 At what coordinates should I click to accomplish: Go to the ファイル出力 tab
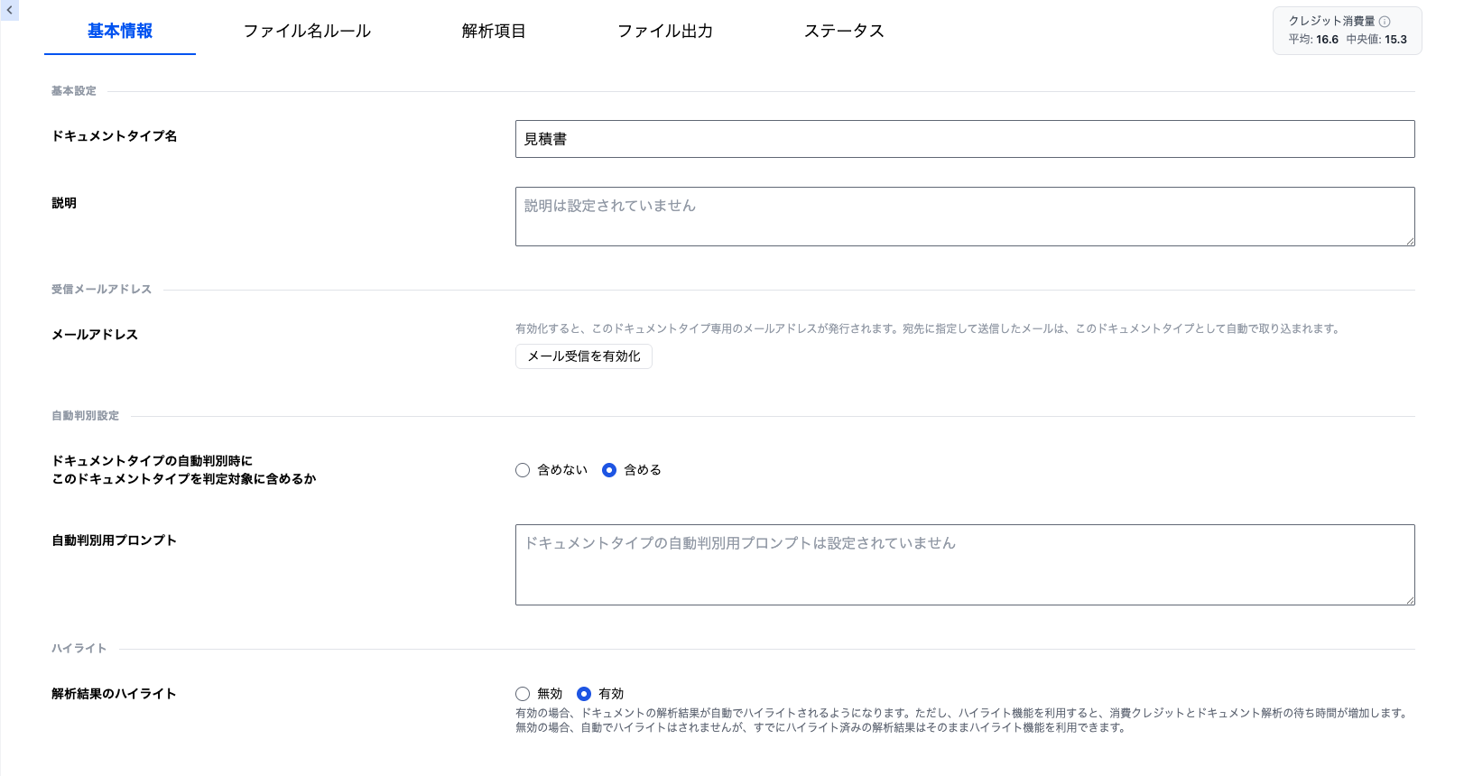(665, 31)
